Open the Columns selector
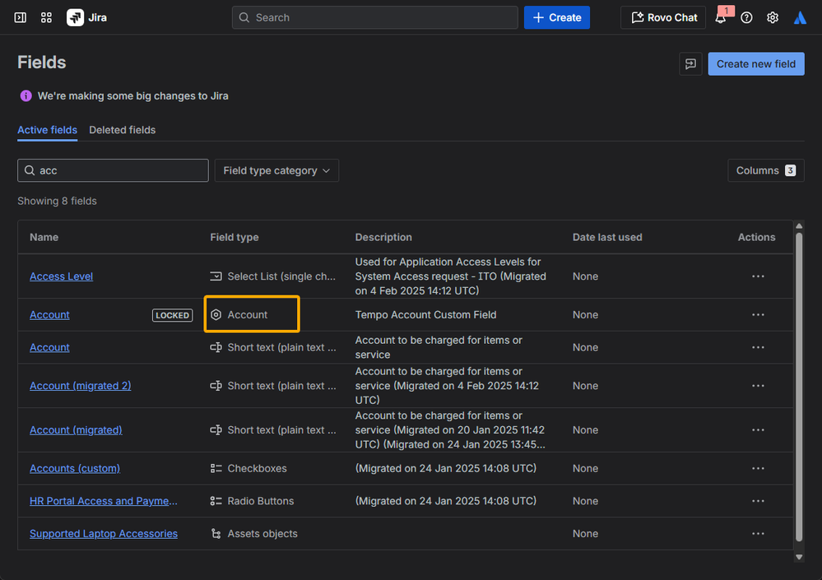822x580 pixels. tap(765, 170)
